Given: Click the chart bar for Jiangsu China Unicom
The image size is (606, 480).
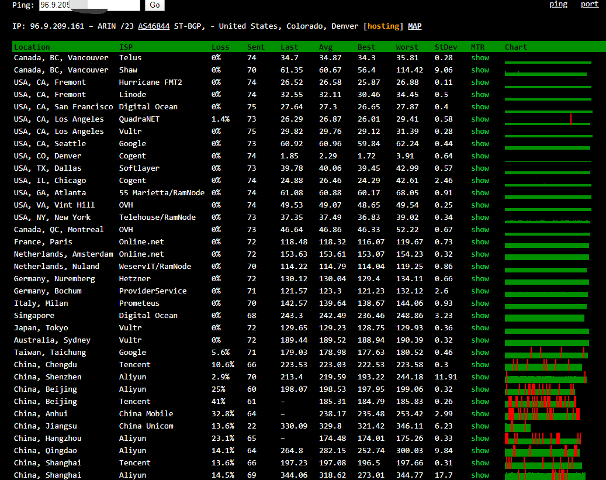Looking at the screenshot, I should coord(518,427).
